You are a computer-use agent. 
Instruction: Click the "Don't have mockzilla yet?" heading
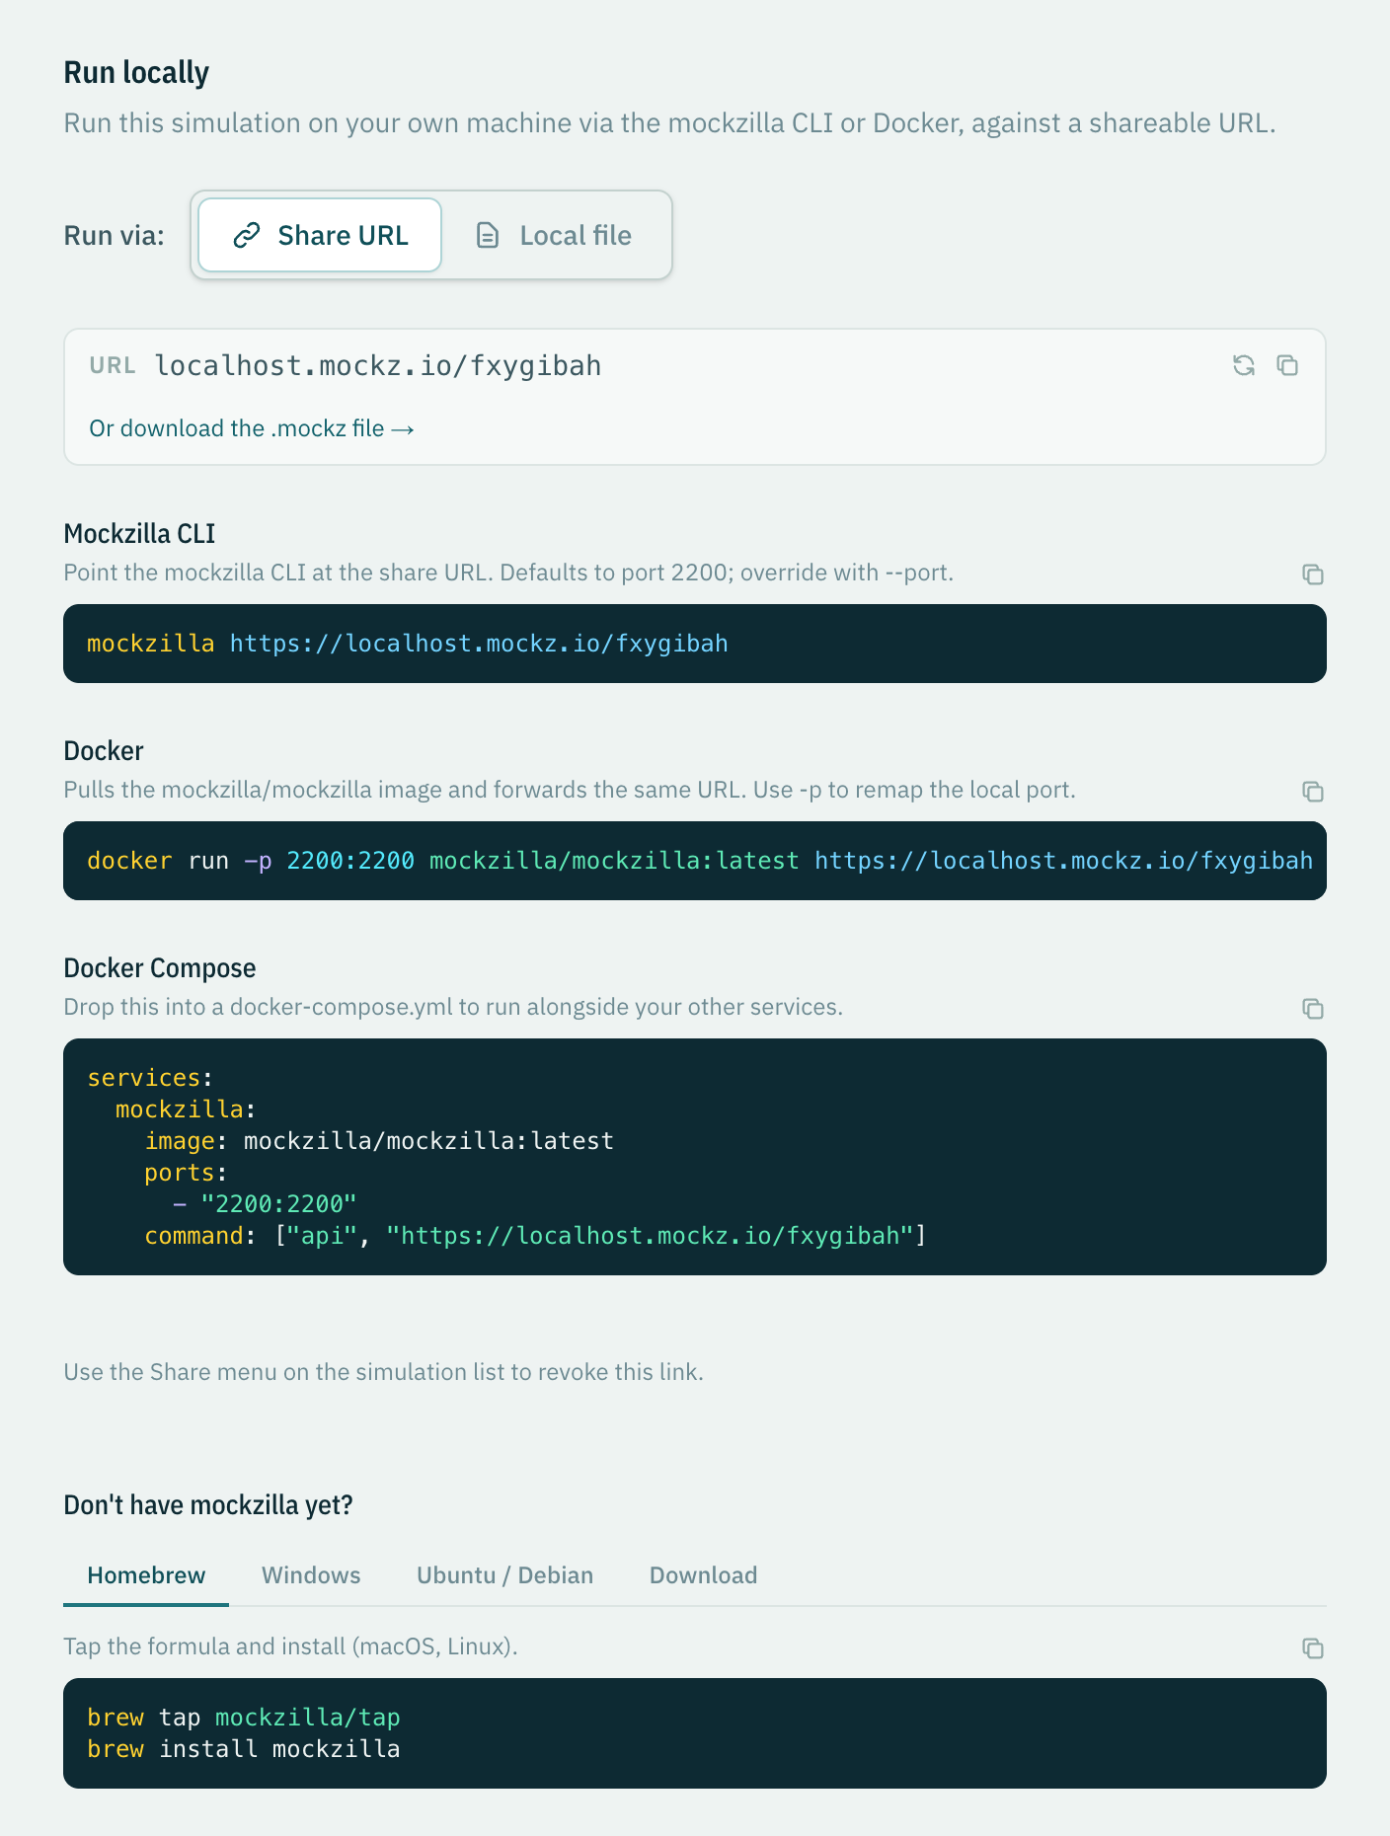point(208,1505)
